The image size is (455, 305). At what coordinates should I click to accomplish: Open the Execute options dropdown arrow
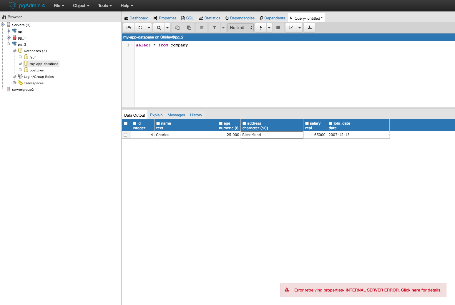(269, 28)
